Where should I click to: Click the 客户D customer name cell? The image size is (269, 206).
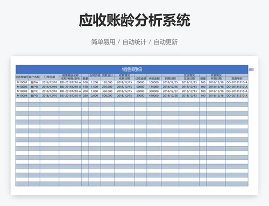34,96
